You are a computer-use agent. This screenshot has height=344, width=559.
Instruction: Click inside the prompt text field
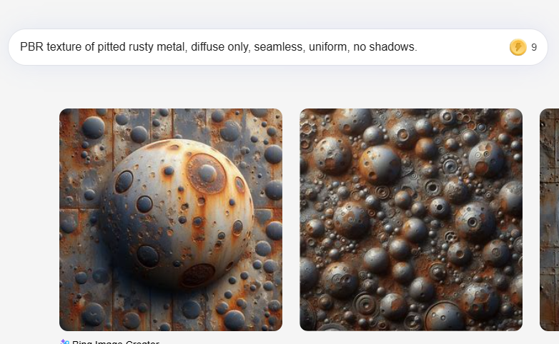pyautogui.click(x=278, y=47)
